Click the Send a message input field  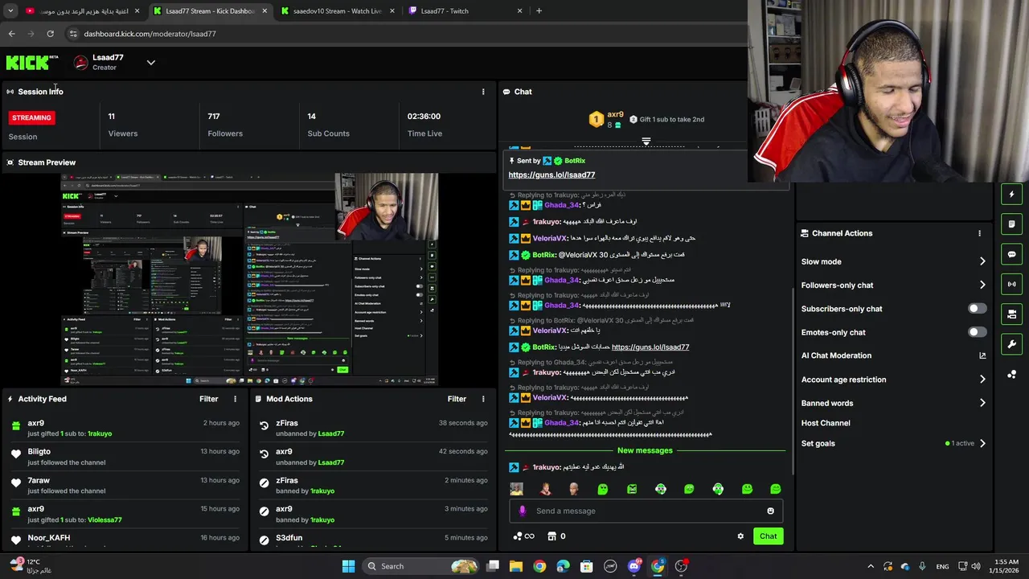(646, 511)
